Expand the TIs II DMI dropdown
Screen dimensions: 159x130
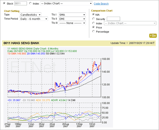(x=72, y=19)
